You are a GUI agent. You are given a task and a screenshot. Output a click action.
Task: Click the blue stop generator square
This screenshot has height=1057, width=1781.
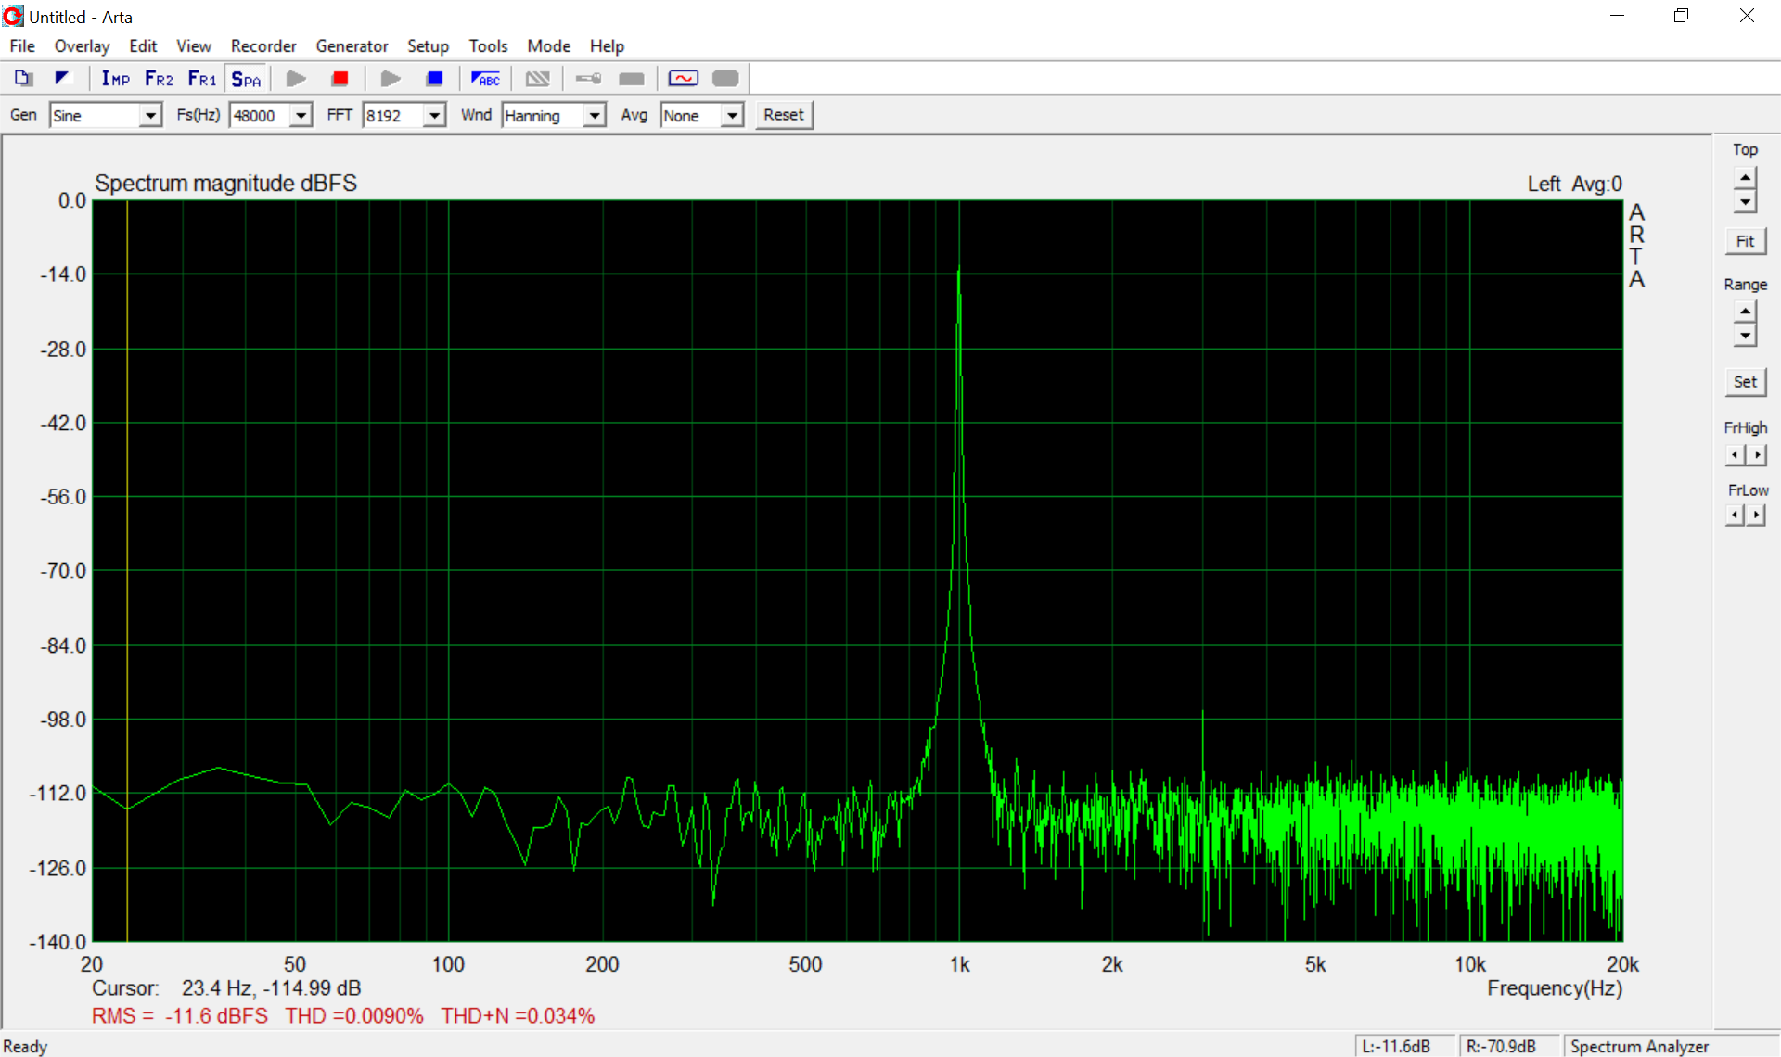[x=434, y=79]
